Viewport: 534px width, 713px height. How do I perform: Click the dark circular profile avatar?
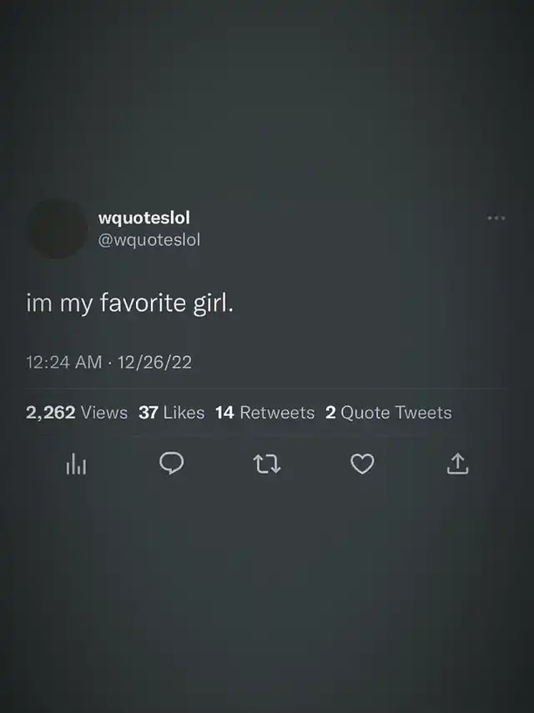click(x=58, y=228)
